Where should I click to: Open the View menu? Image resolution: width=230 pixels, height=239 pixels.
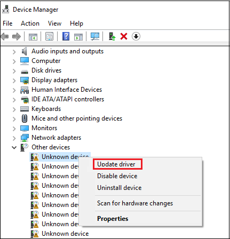54,23
